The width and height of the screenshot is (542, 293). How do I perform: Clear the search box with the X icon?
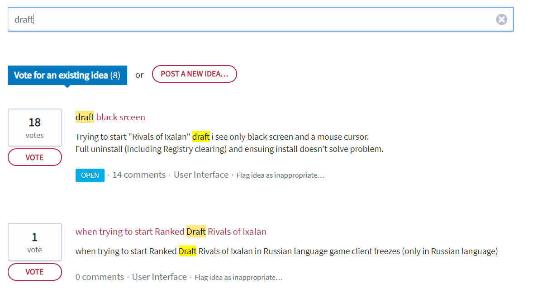click(x=501, y=19)
